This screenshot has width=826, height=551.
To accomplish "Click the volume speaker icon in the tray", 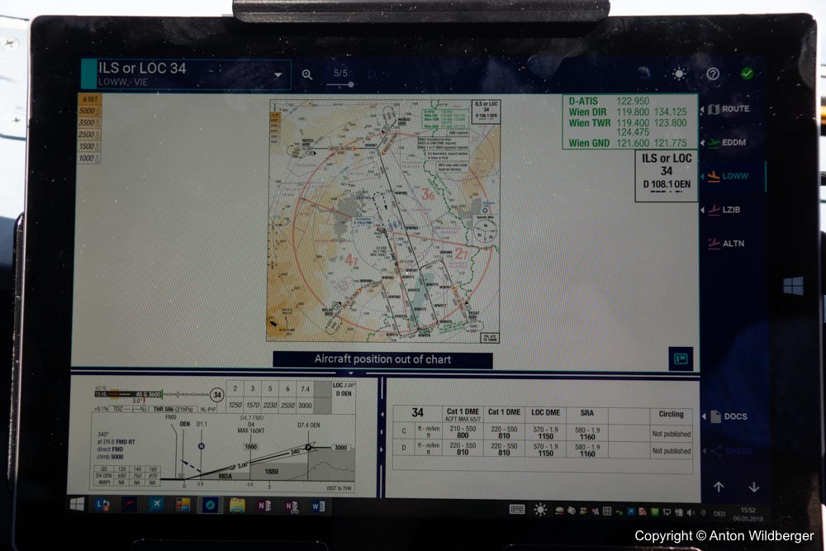I will tap(691, 512).
